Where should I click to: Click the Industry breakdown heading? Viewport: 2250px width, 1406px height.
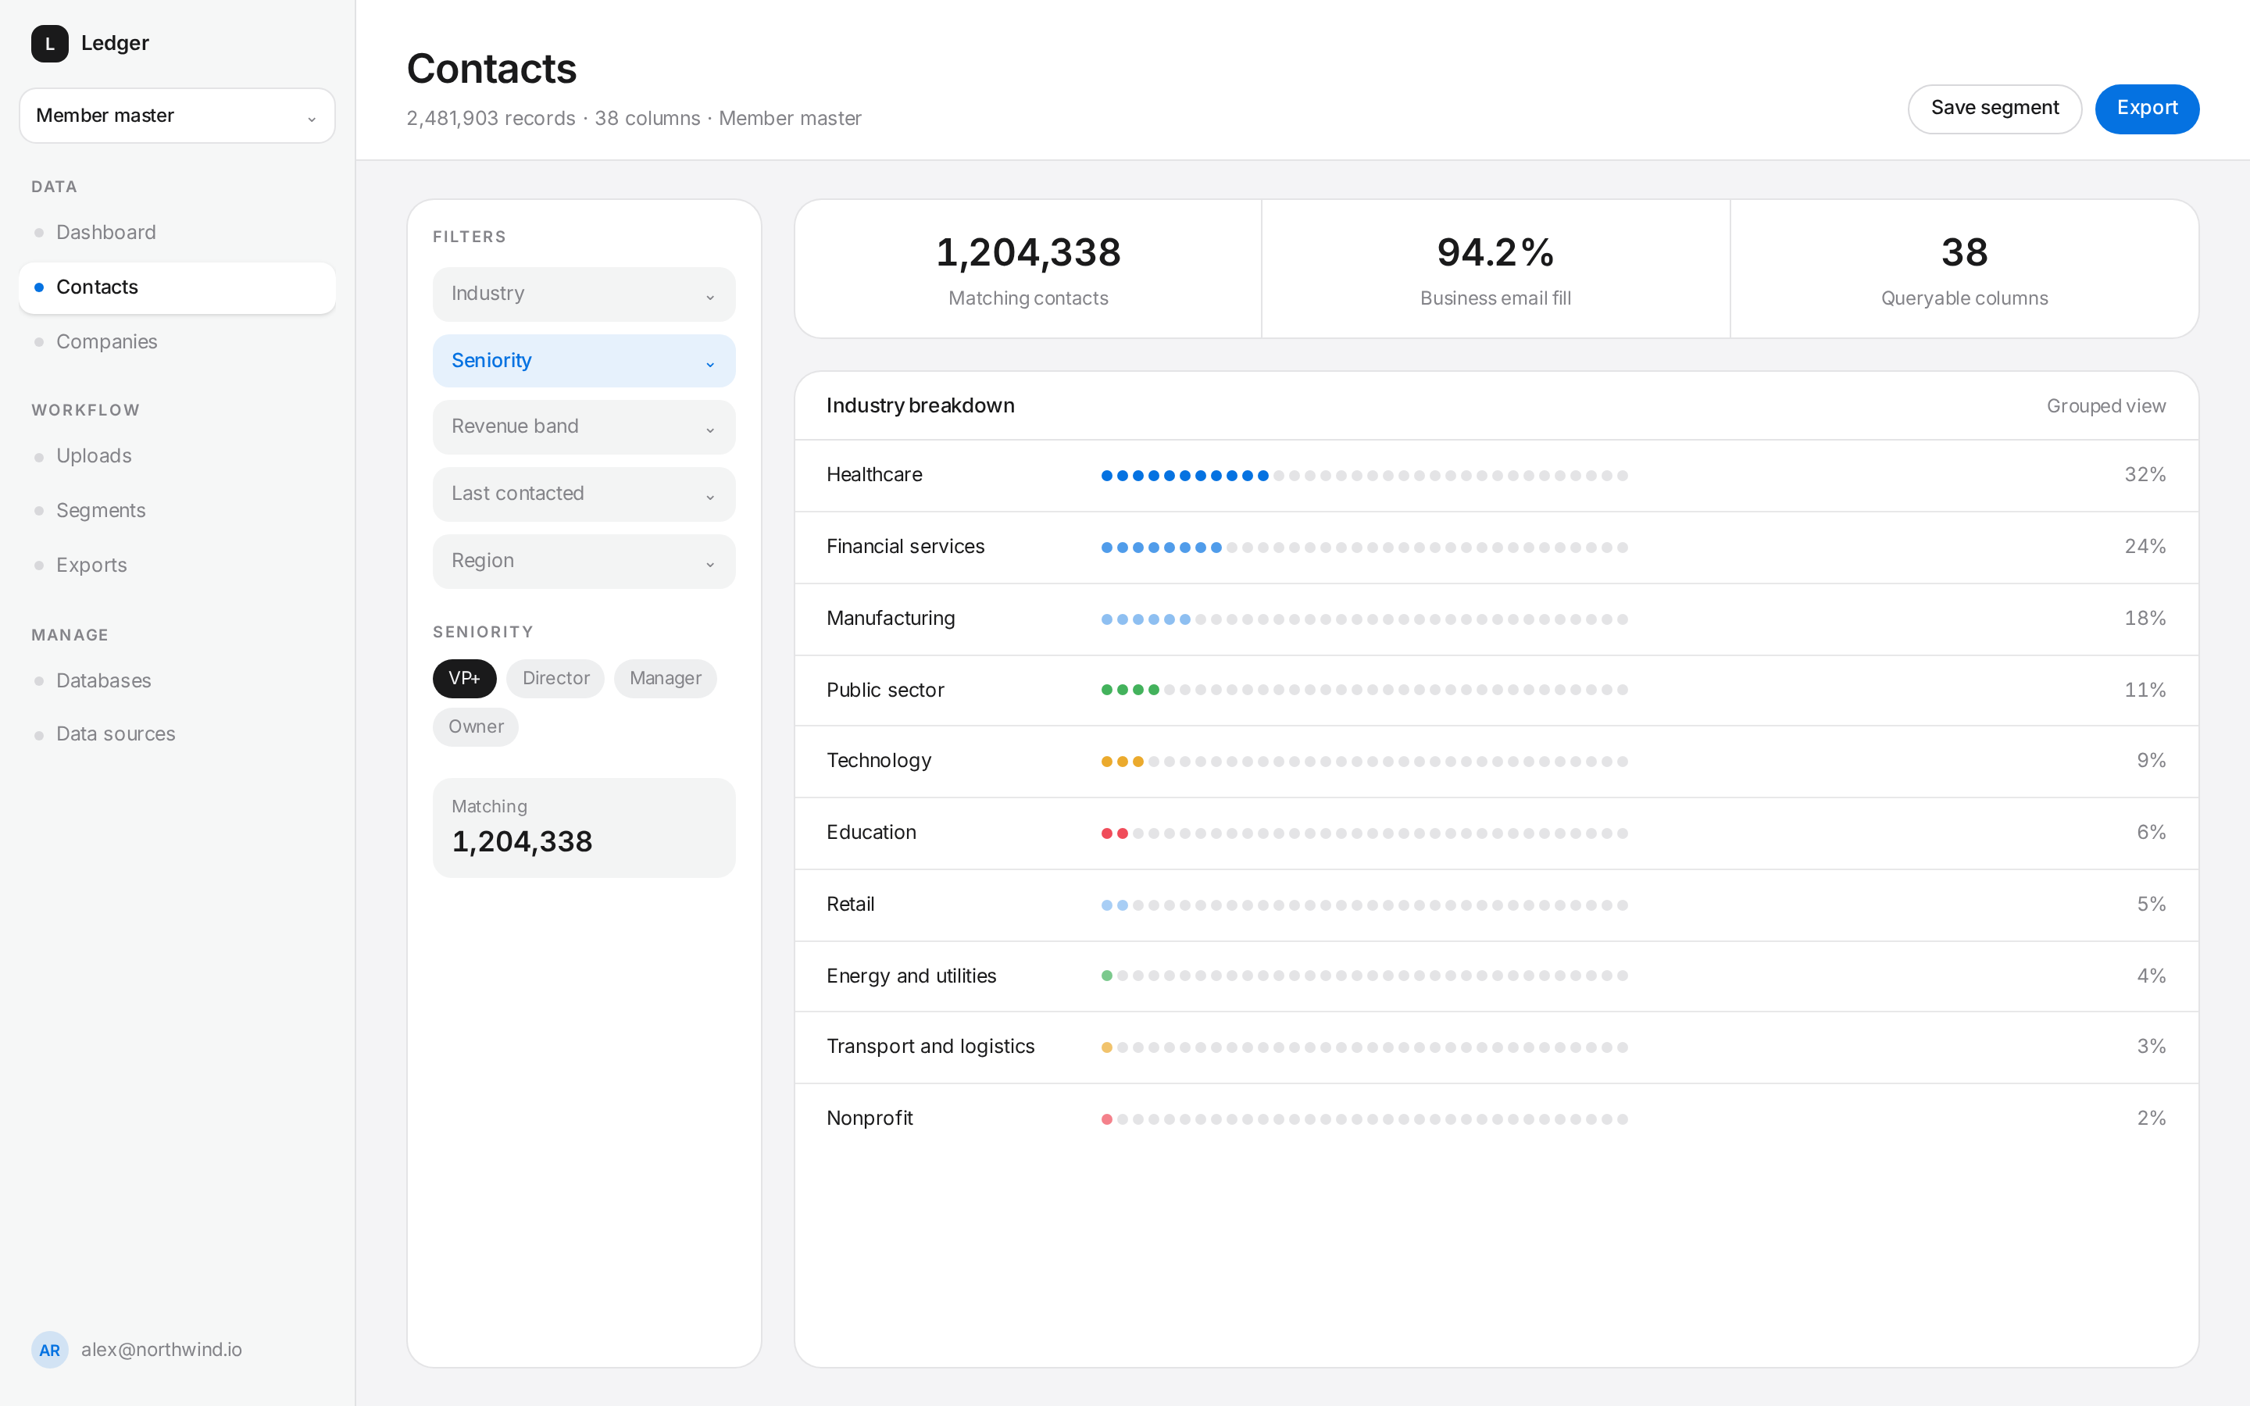click(920, 406)
